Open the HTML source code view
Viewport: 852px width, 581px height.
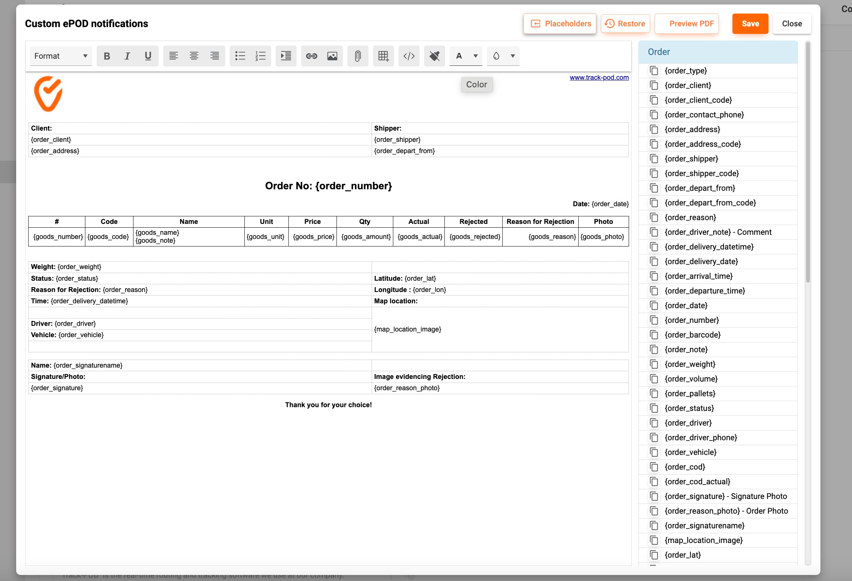coord(409,56)
